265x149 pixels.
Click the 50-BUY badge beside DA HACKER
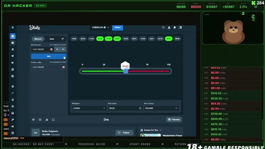tap(41, 6)
